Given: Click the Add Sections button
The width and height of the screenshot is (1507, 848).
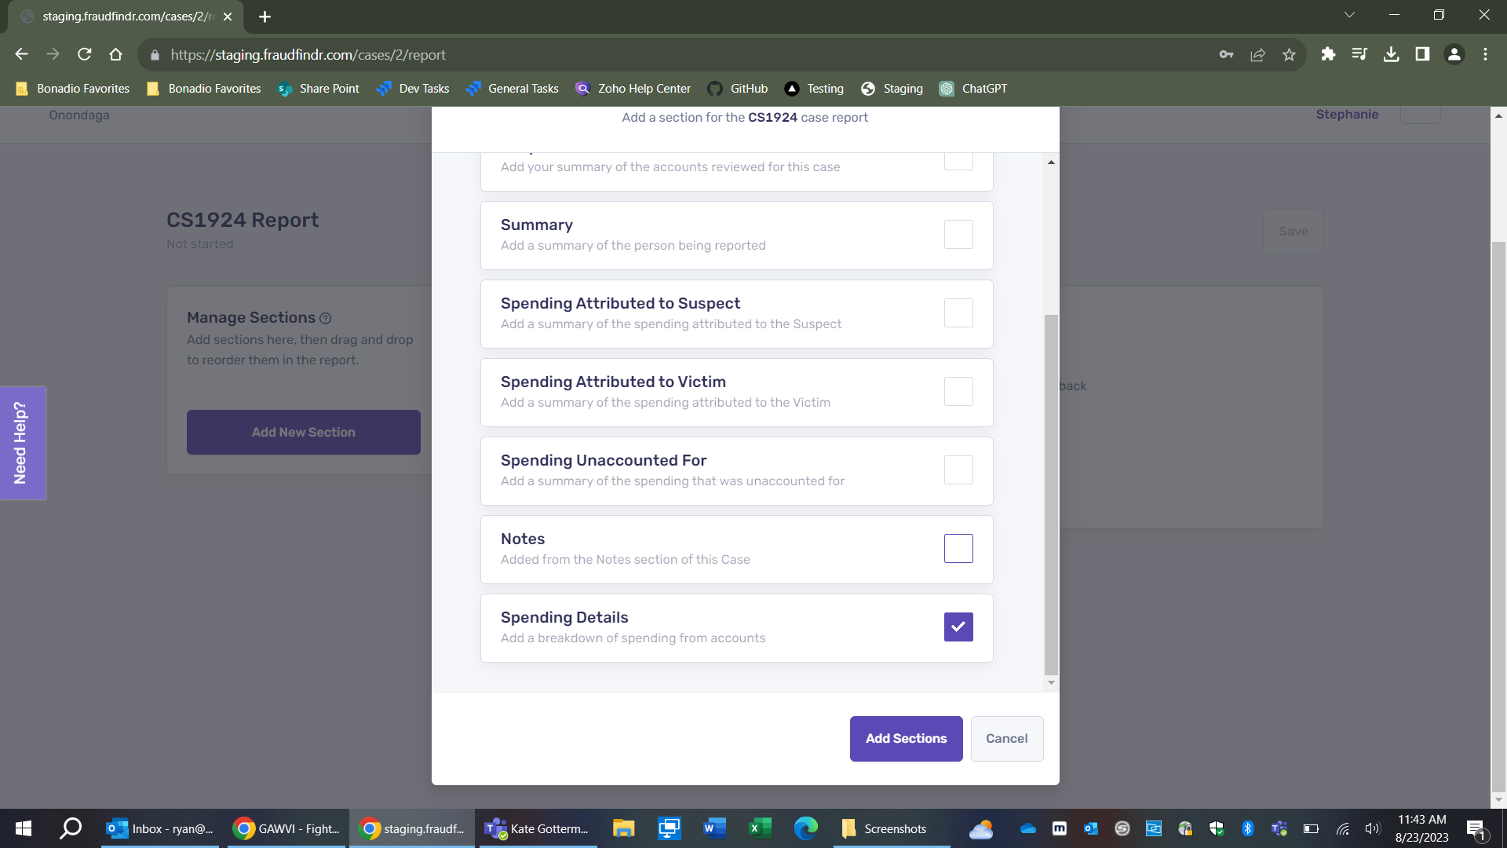Looking at the screenshot, I should click(x=906, y=739).
